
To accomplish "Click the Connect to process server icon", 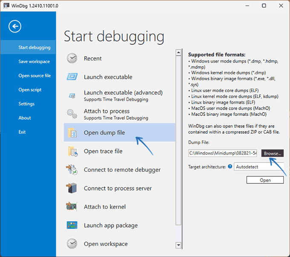I will [72, 188].
